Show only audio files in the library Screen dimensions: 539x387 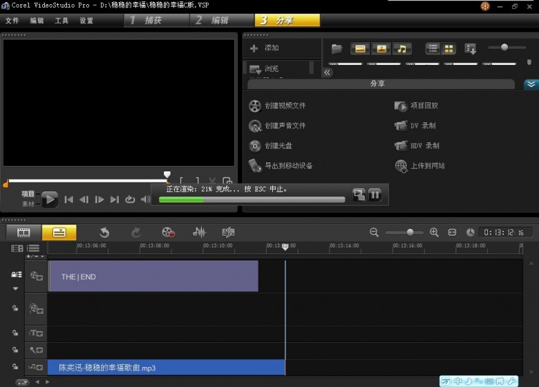pyautogui.click(x=401, y=48)
